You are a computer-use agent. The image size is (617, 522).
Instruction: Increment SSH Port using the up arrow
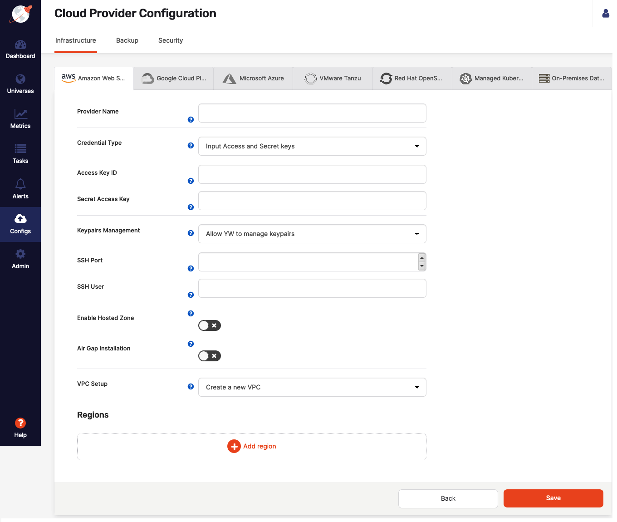(x=422, y=257)
